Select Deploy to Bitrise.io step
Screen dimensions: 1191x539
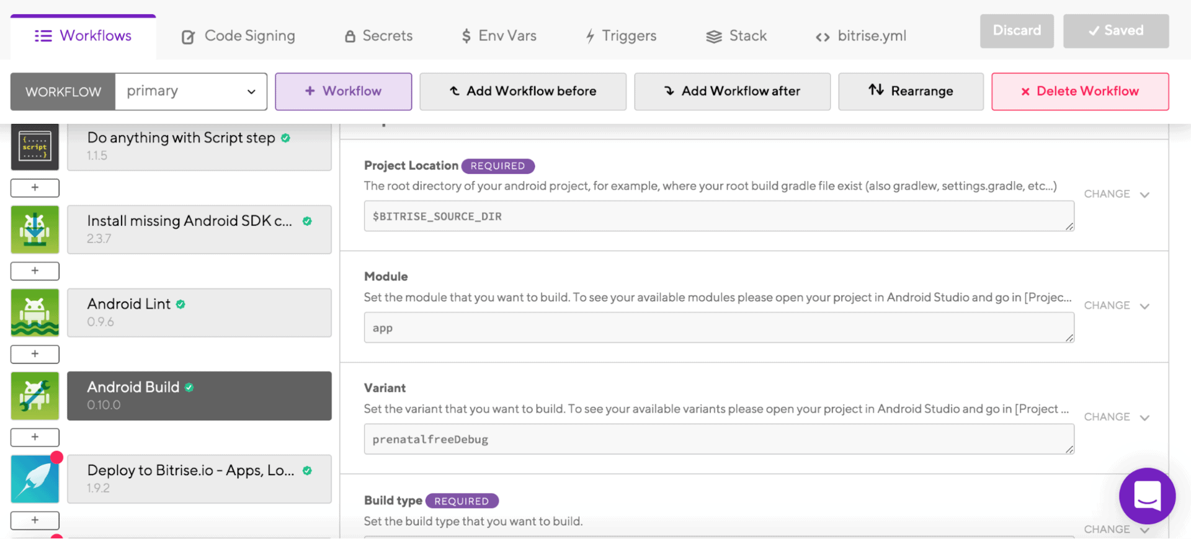coord(199,479)
